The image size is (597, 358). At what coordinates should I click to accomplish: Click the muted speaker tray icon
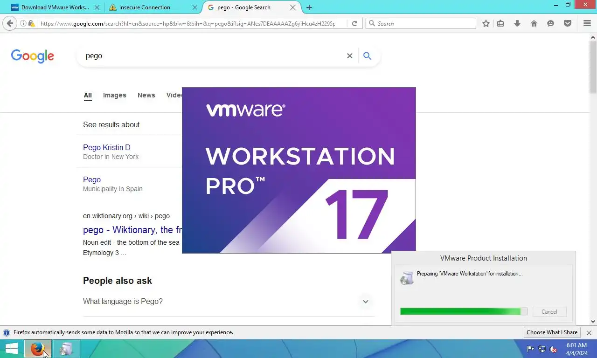(x=553, y=349)
